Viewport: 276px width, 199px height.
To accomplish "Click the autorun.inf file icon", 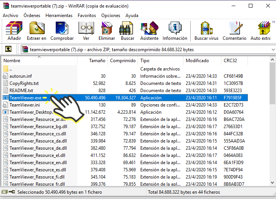I will click(6, 76).
